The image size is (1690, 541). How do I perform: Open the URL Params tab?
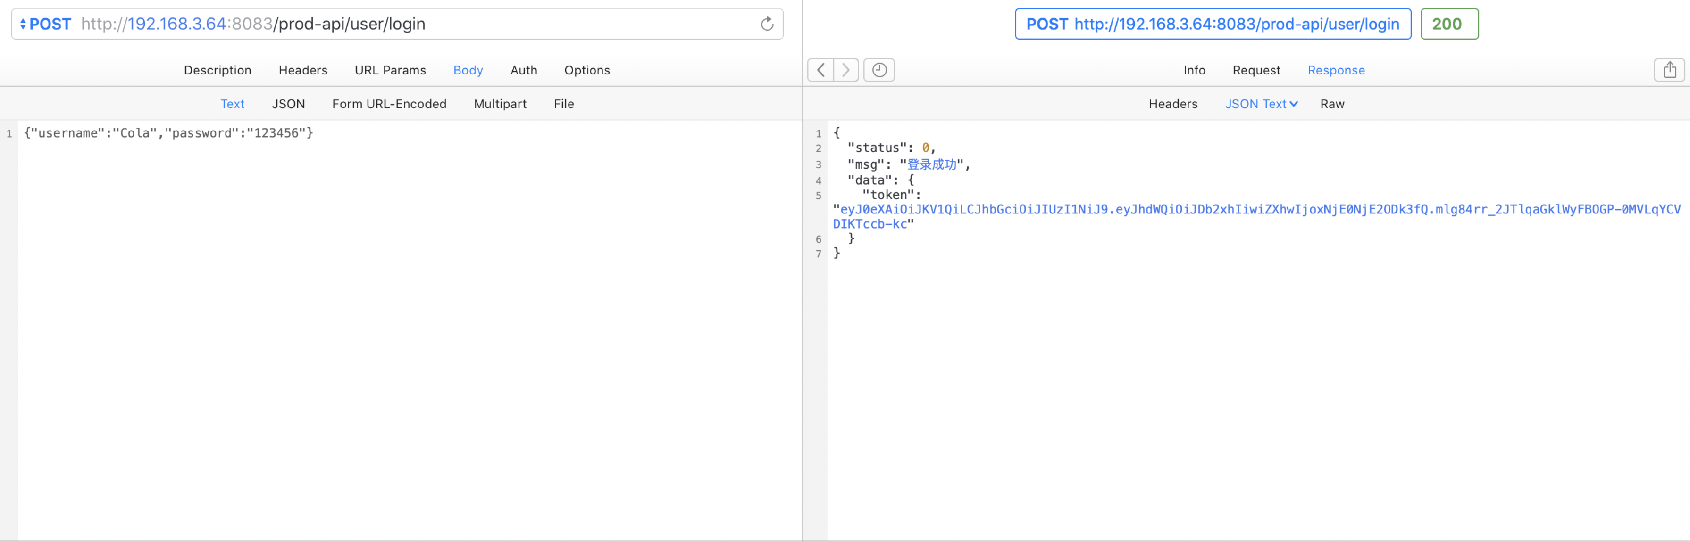coord(390,70)
